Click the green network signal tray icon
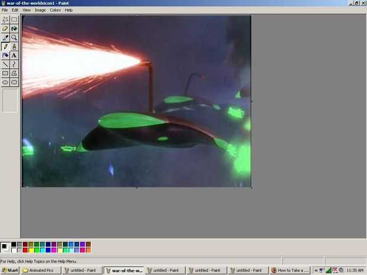Viewport: 367px width, 275px height. pyautogui.click(x=329, y=270)
